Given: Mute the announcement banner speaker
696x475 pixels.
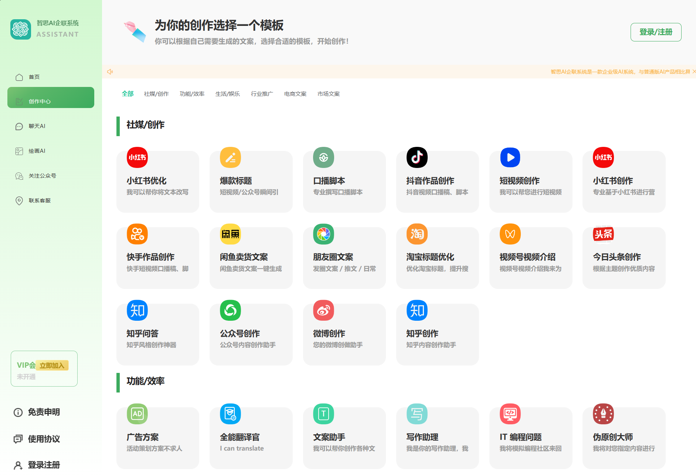Looking at the screenshot, I should click(x=110, y=71).
